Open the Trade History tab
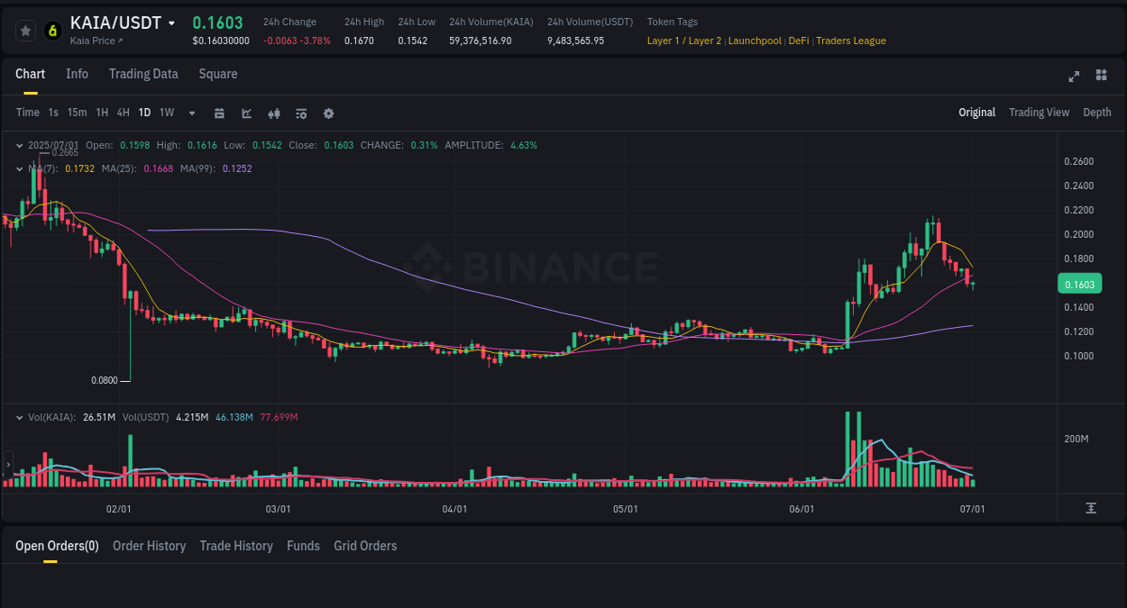Screen dimensions: 1127x608 (236, 546)
